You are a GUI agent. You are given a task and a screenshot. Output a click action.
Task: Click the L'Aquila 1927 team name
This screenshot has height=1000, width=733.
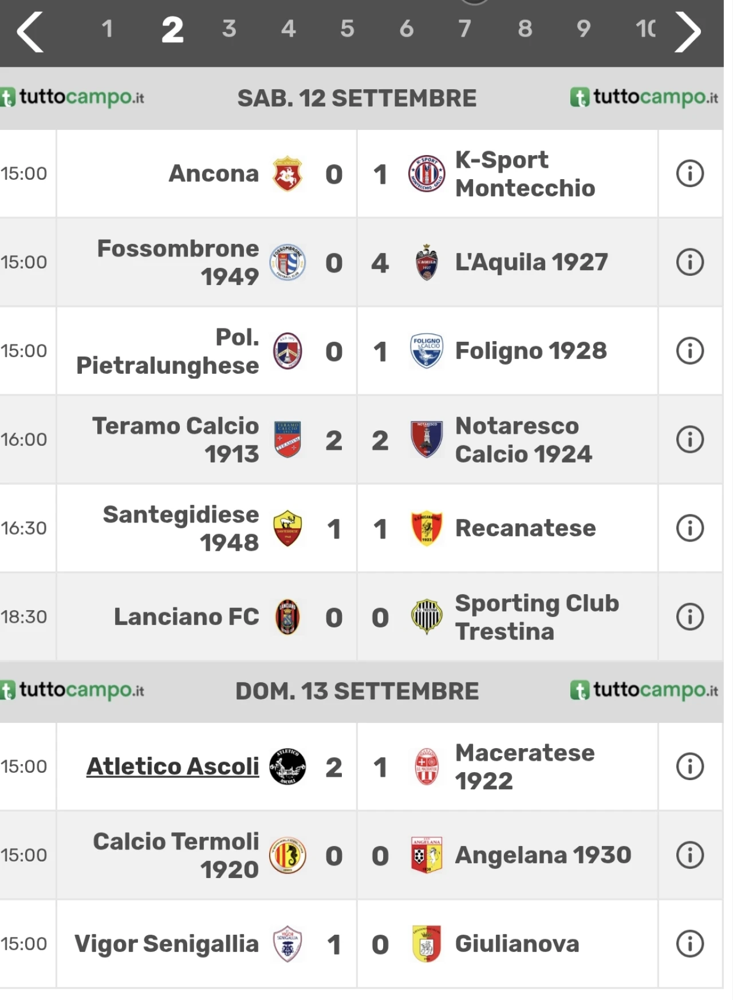point(531,262)
